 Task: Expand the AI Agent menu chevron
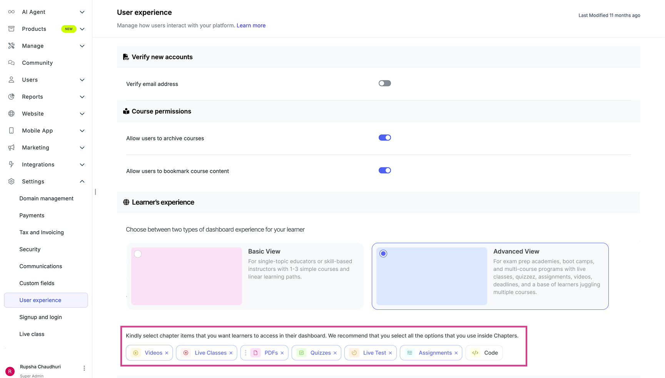point(82,12)
